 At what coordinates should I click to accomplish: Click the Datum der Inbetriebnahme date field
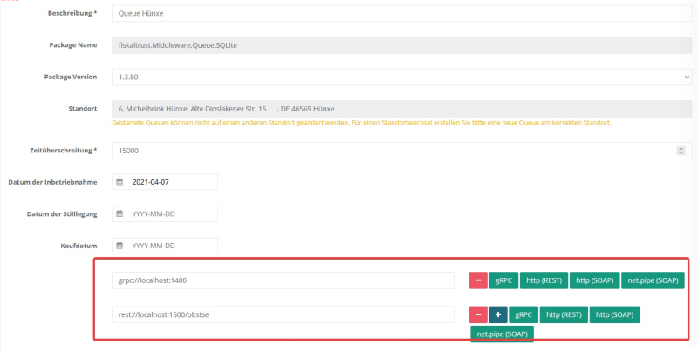click(x=165, y=182)
